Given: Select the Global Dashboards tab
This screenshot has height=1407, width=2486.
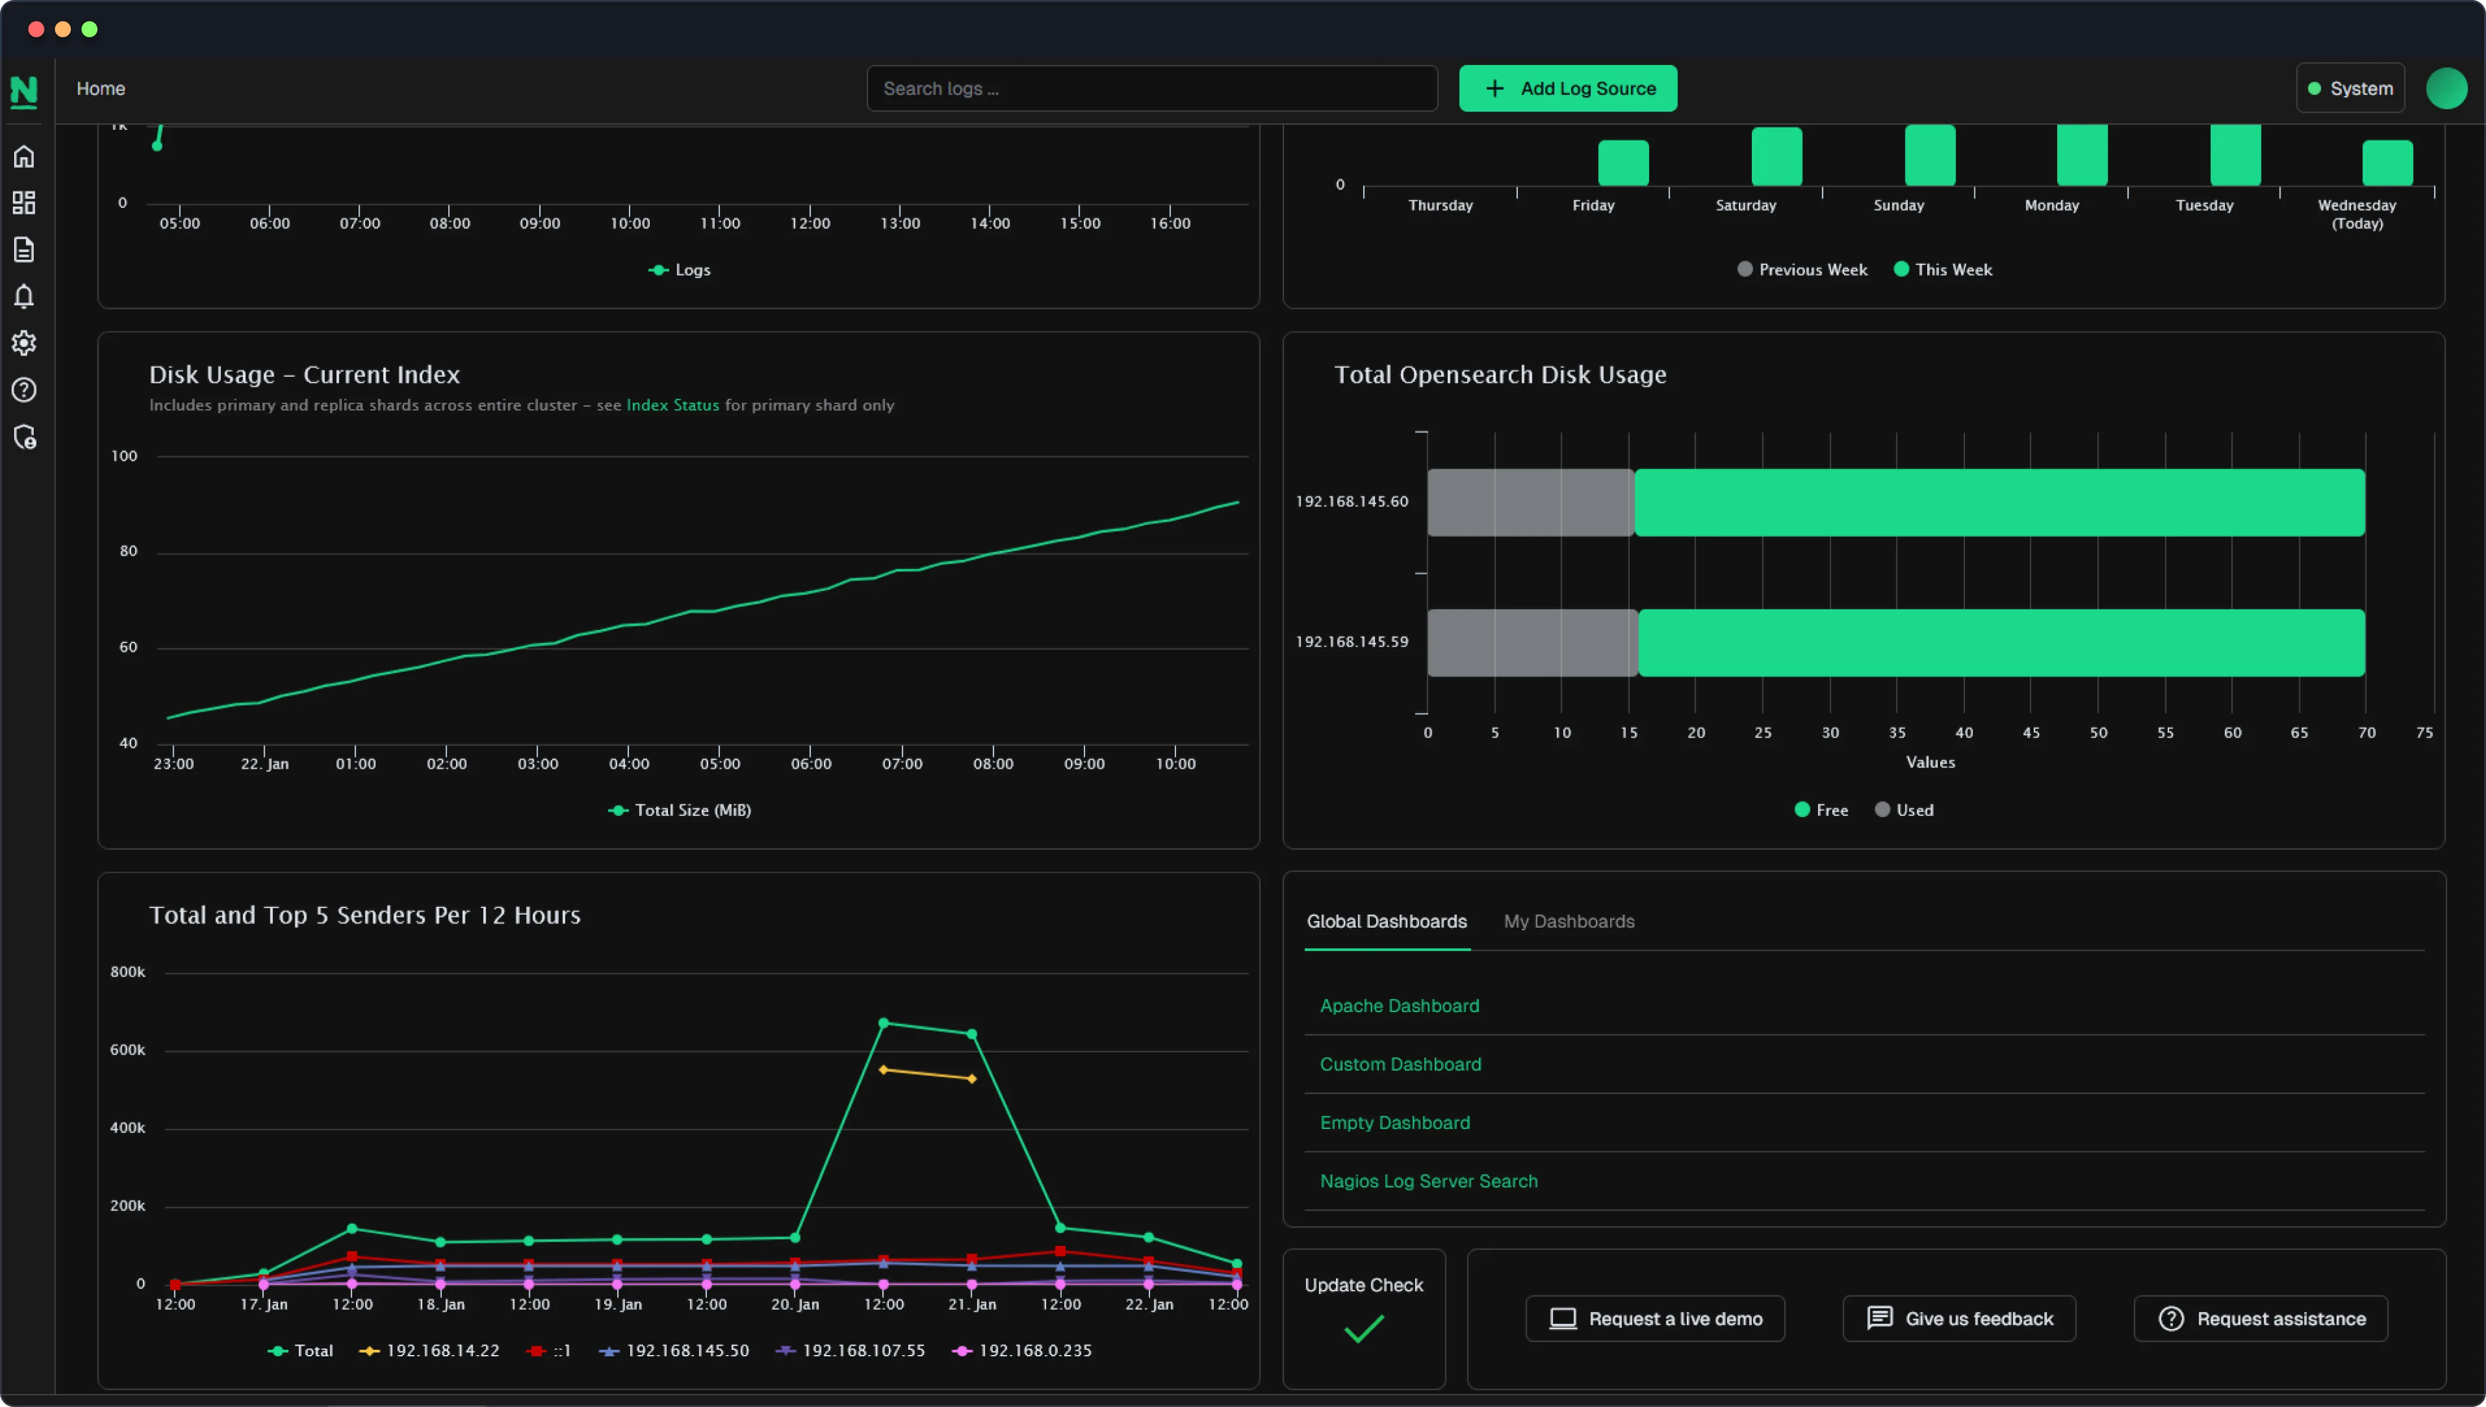Looking at the screenshot, I should point(1387,921).
